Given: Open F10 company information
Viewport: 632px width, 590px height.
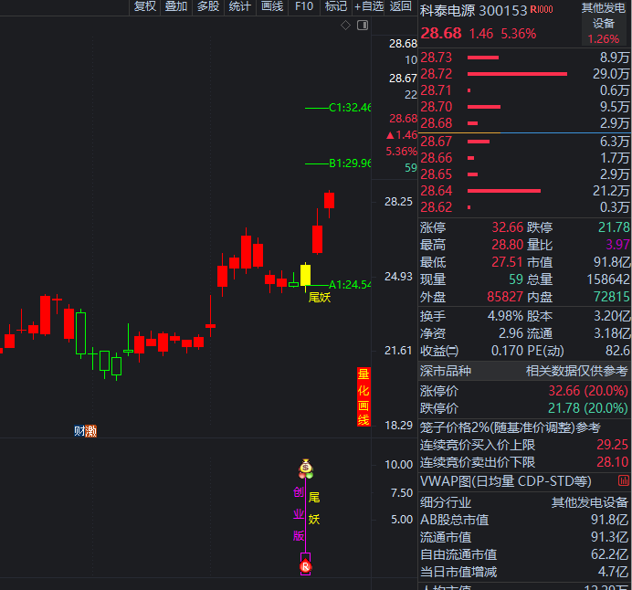Looking at the screenshot, I should click(x=304, y=7).
